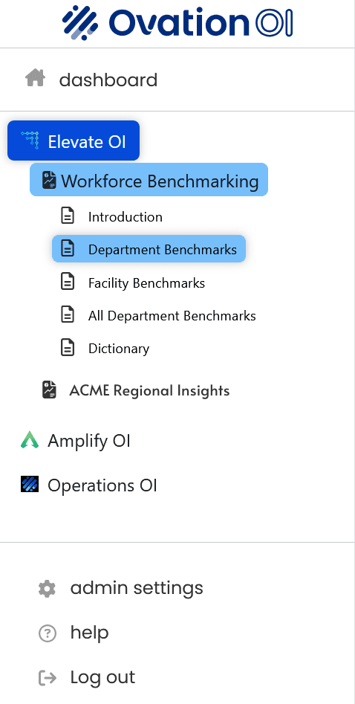This screenshot has height=704, width=355.
Task: Click the ACME Regional Insights report icon
Action: tap(49, 390)
